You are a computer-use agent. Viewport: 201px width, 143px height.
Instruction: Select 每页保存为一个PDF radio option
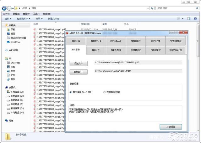click(x=80, y=92)
